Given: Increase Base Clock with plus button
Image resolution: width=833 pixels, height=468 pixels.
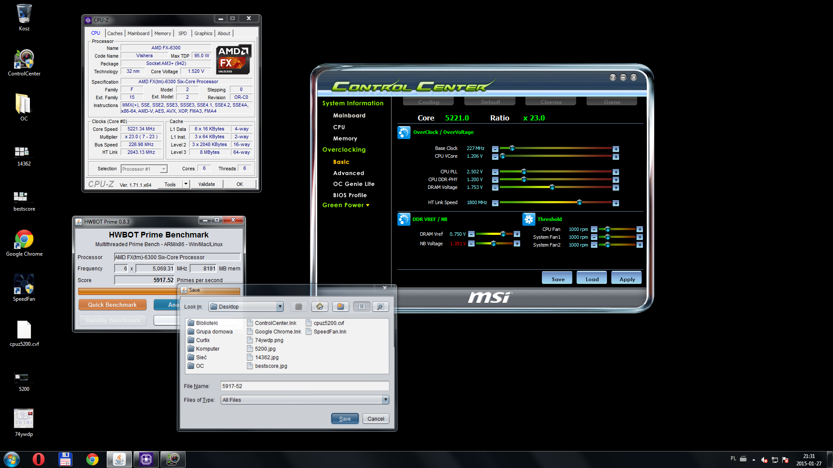Looking at the screenshot, I should pyautogui.click(x=616, y=149).
